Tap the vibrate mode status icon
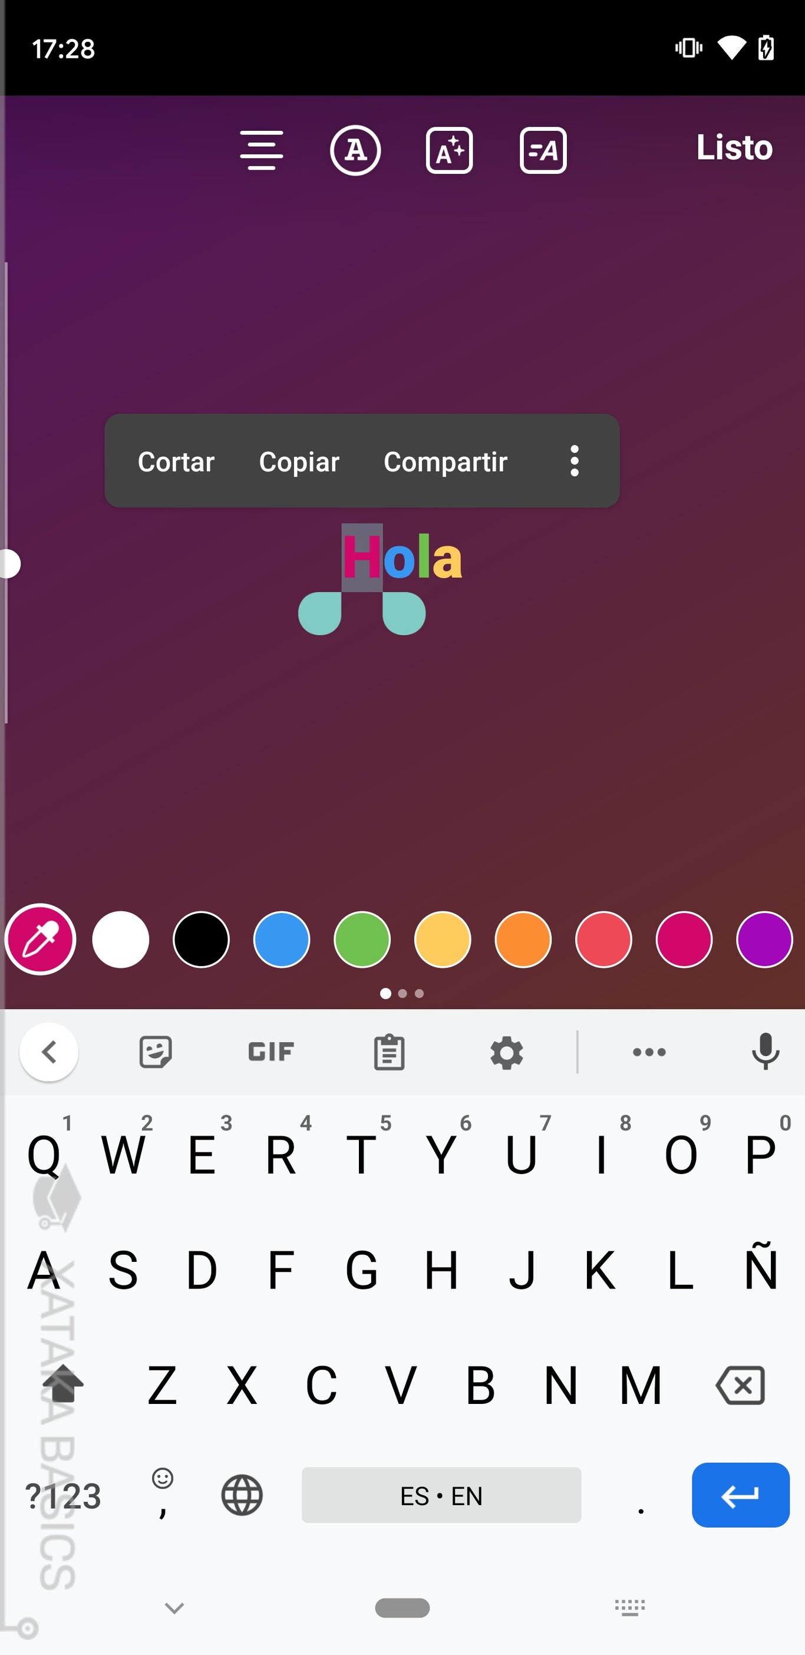 [689, 48]
